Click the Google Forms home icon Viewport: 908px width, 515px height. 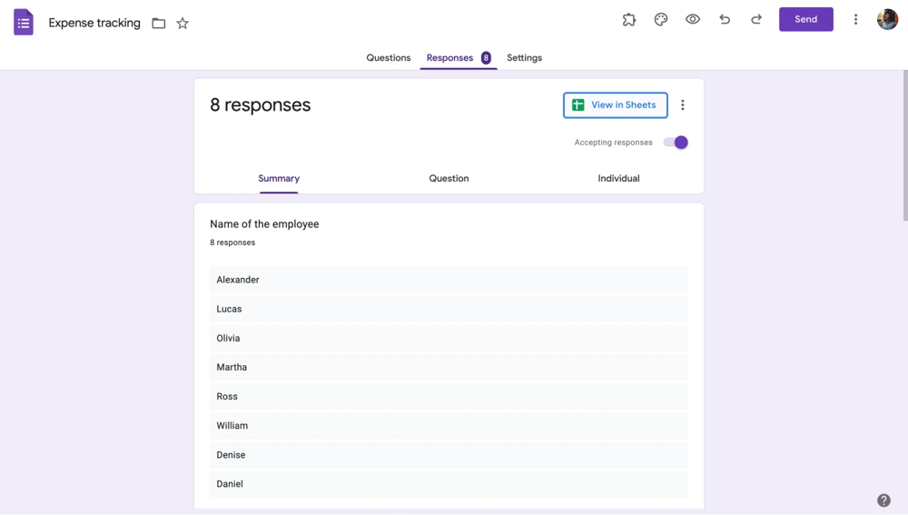[24, 23]
